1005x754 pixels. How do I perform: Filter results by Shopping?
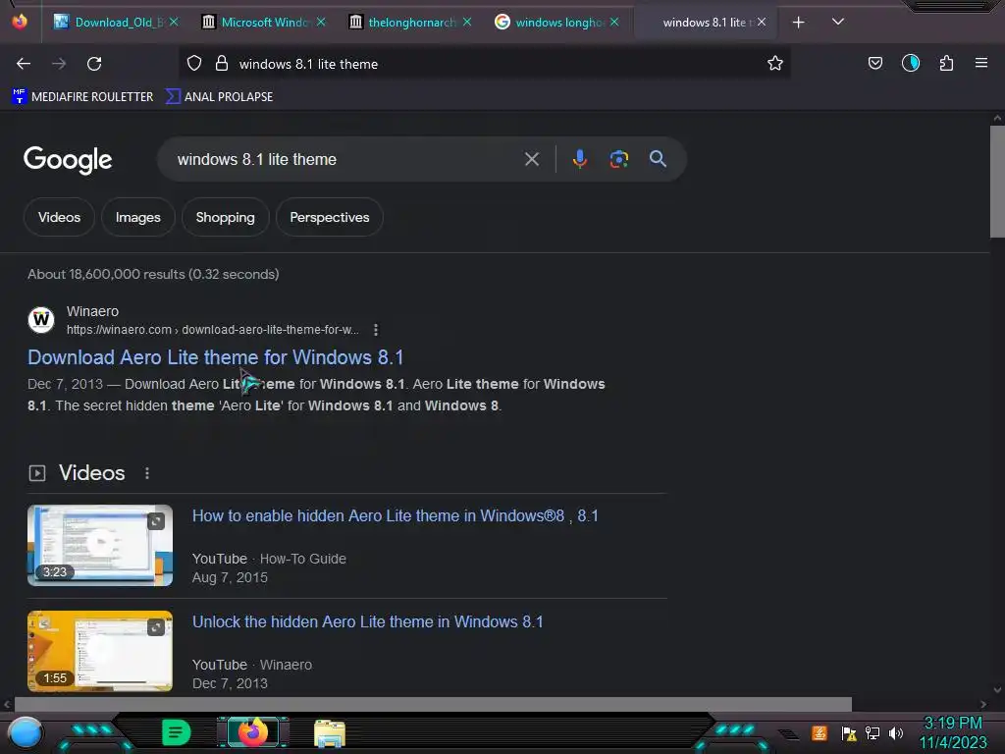(225, 217)
